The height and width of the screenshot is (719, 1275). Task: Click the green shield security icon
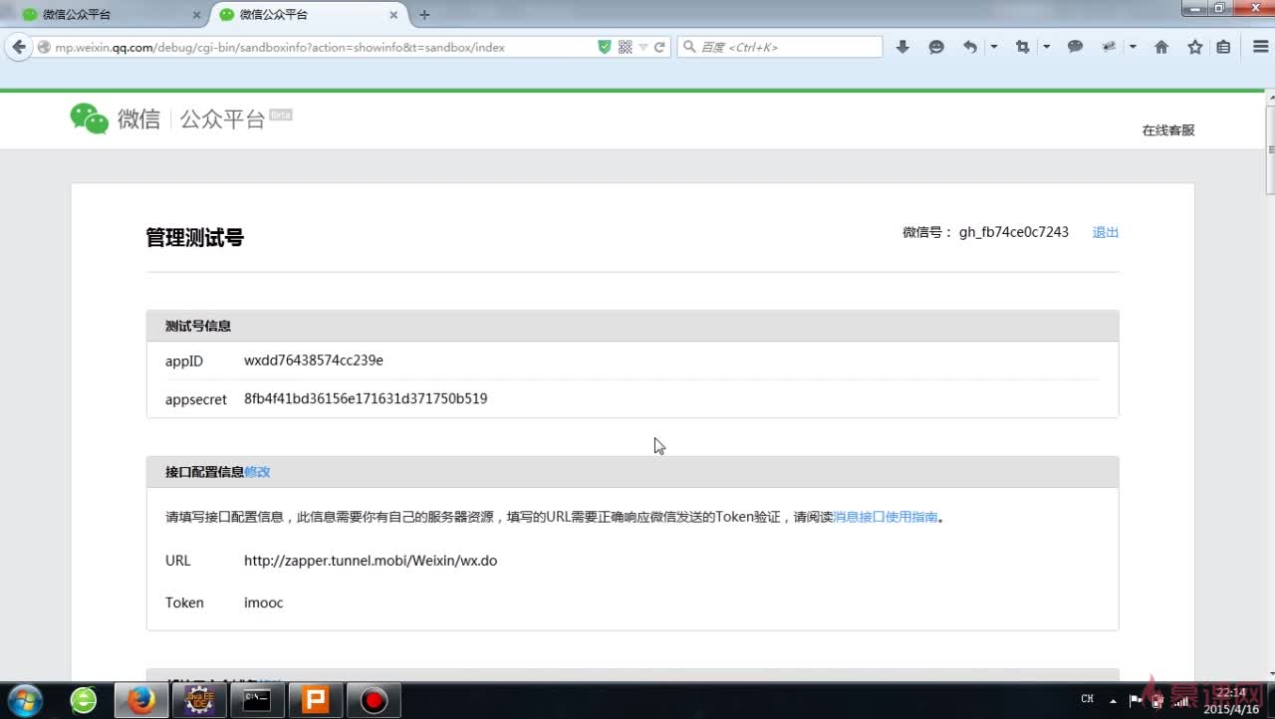coord(605,47)
